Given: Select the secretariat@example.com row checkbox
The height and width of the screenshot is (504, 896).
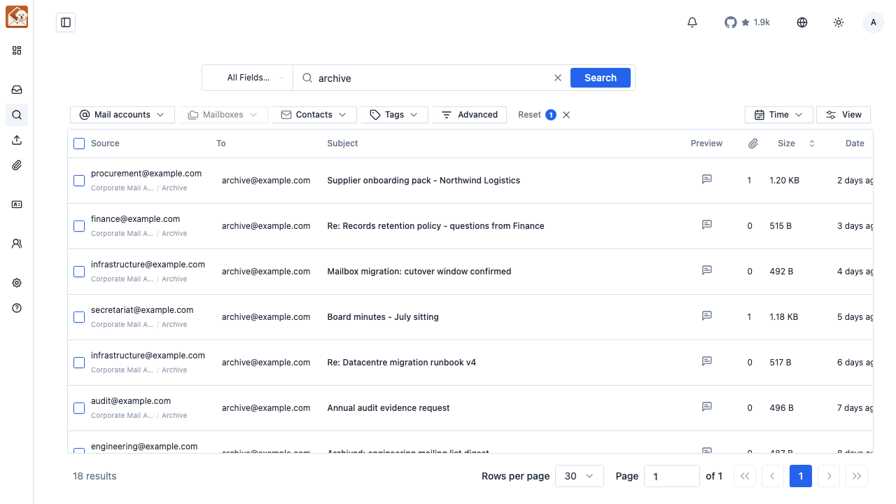Looking at the screenshot, I should tap(79, 317).
